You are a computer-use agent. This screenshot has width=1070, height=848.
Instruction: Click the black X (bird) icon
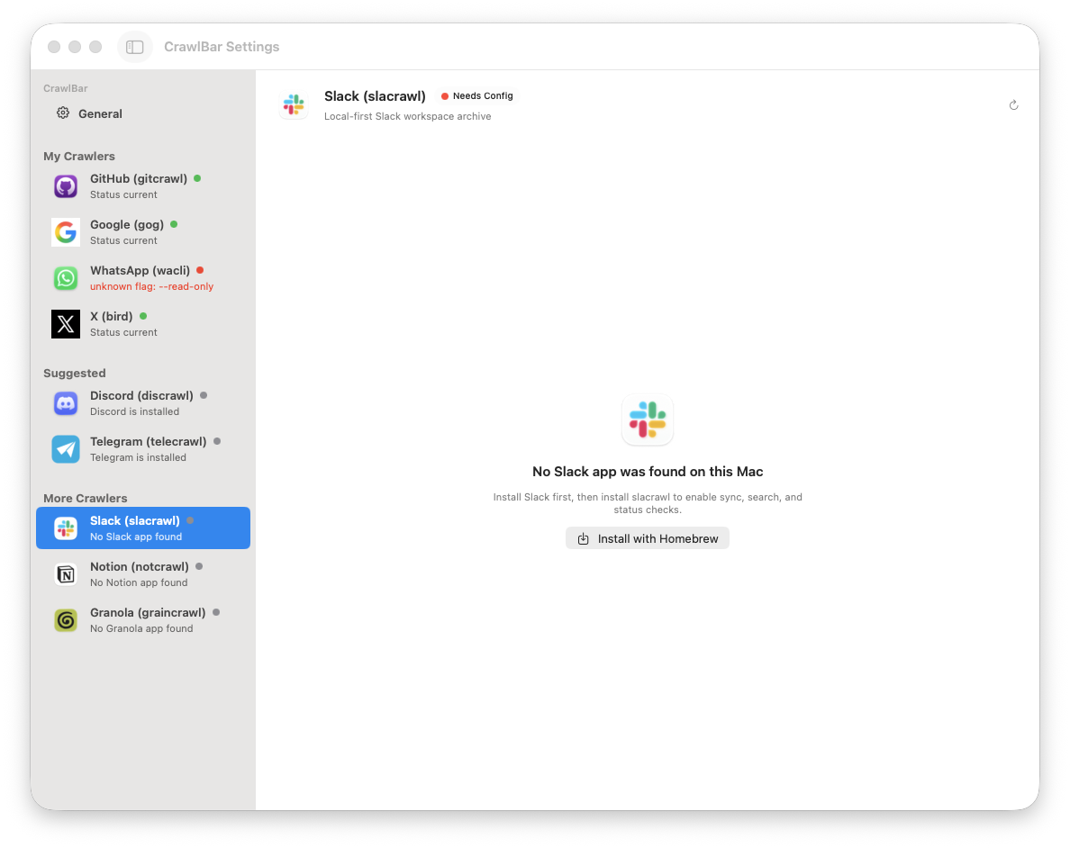(x=66, y=324)
